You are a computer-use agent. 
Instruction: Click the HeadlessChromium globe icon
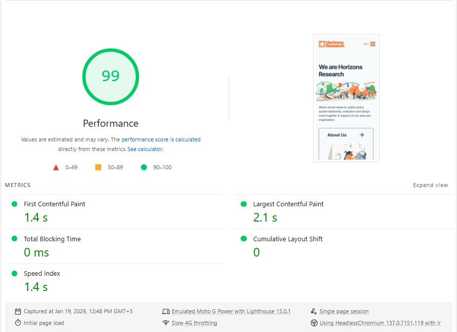[314, 322]
